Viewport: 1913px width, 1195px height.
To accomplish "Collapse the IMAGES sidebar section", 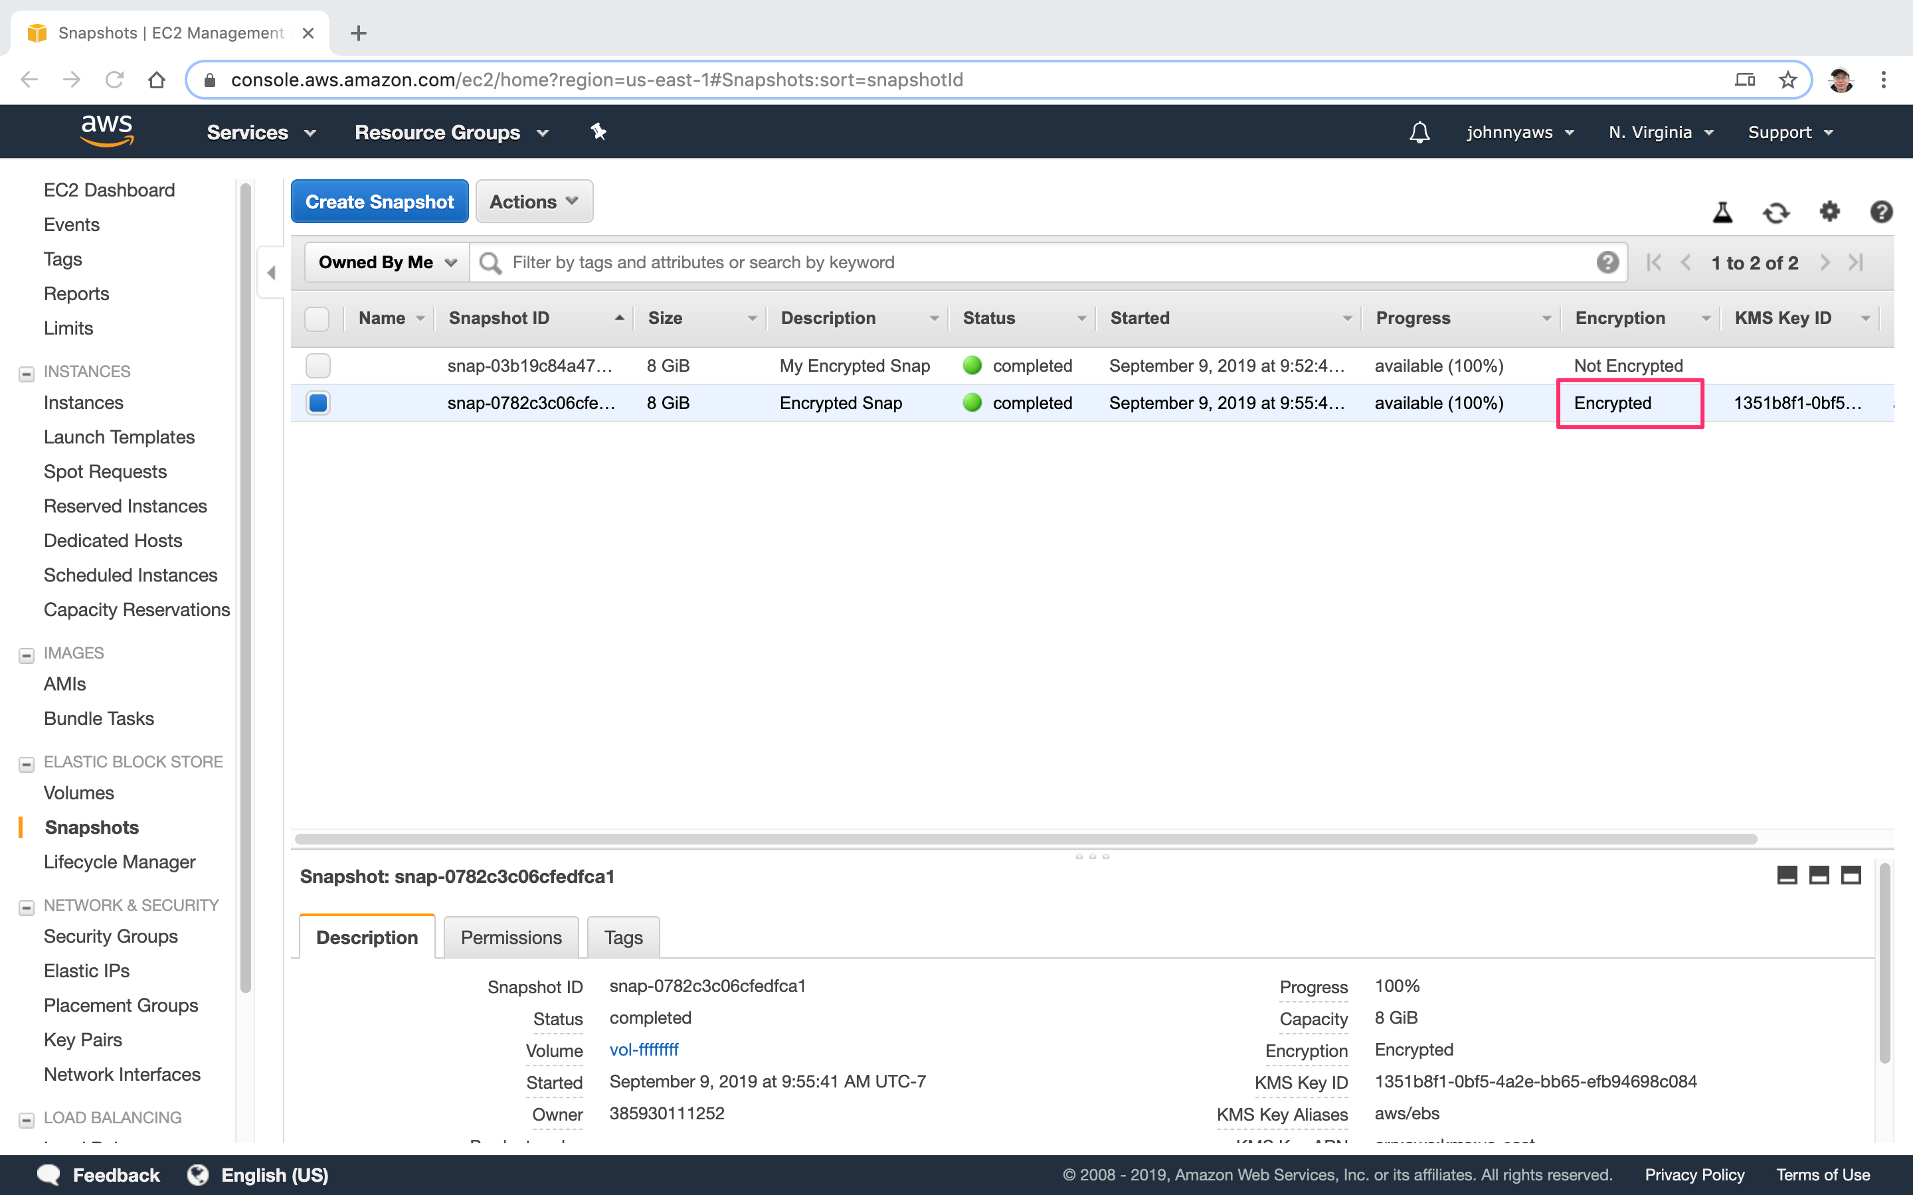I will pyautogui.click(x=26, y=655).
